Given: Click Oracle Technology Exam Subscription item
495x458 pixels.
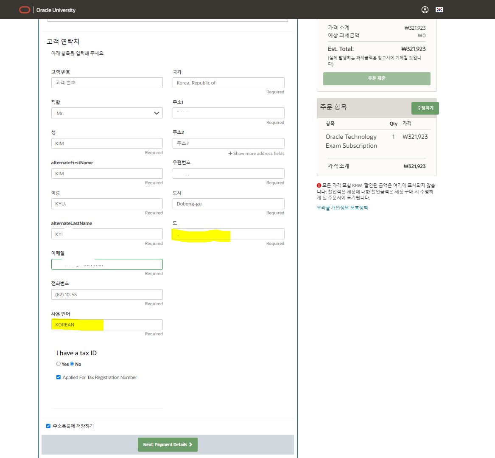Looking at the screenshot, I should coord(351,141).
